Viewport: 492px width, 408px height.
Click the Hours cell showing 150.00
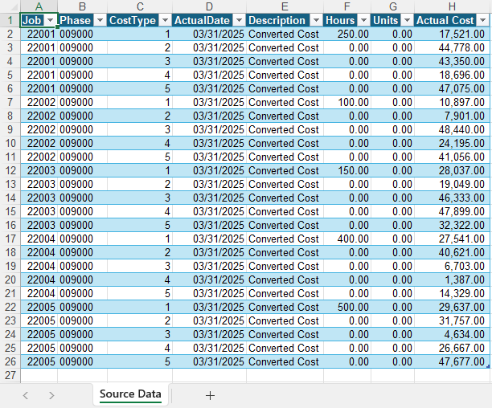(x=347, y=170)
